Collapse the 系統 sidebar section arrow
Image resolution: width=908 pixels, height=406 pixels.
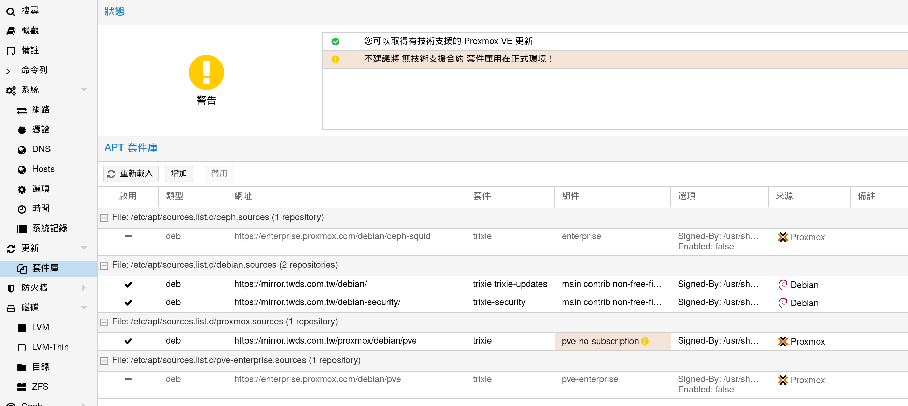tap(84, 90)
